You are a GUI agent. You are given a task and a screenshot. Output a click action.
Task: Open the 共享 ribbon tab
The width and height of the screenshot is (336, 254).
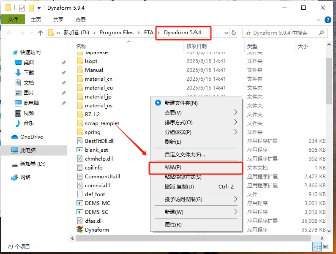(x=58, y=20)
